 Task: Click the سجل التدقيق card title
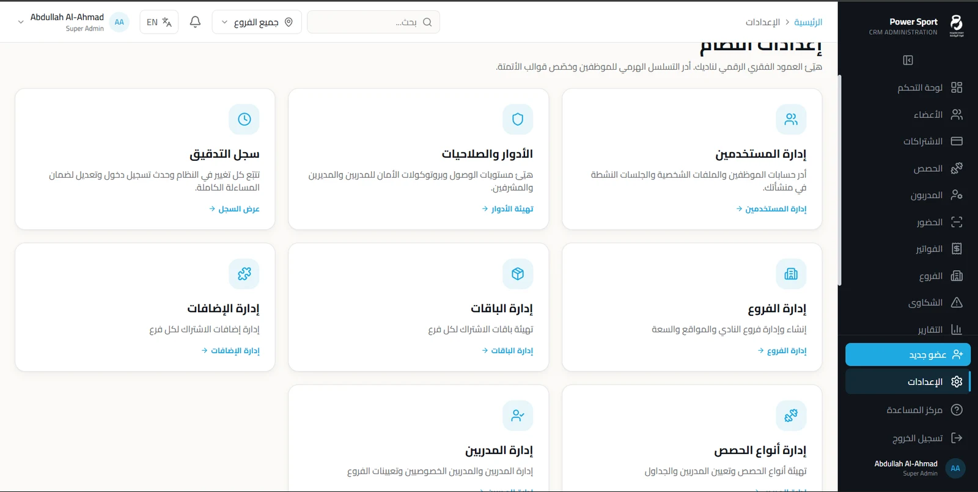[224, 154]
